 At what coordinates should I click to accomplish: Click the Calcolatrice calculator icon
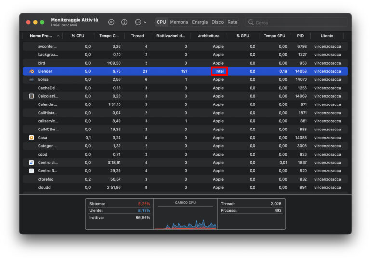click(31, 96)
